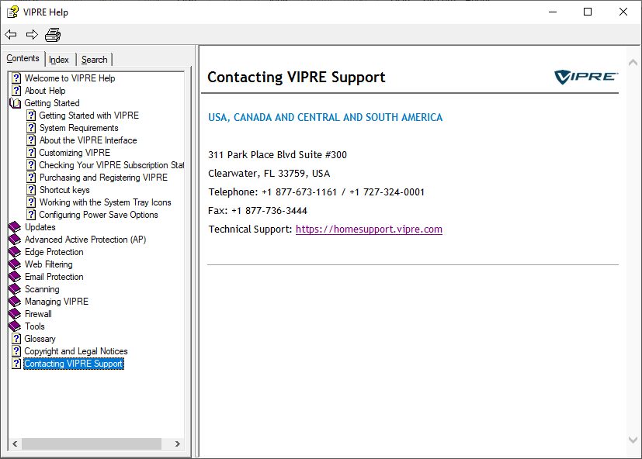Switch to the Contents tab
The height and width of the screenshot is (459, 642).
(x=23, y=58)
